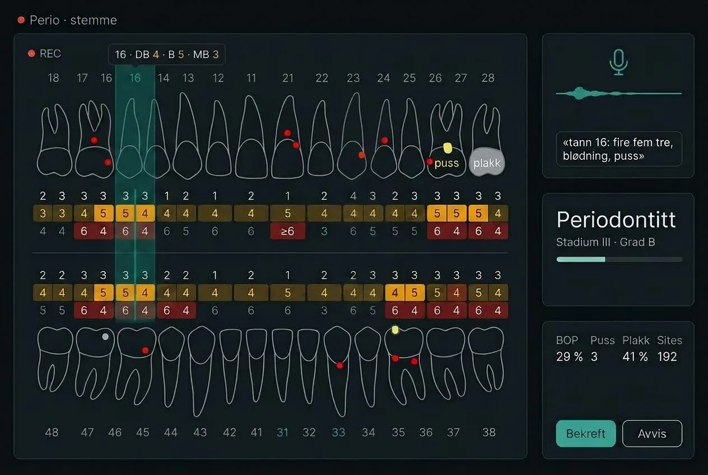Select tooth number 31 label
This screenshot has height=475, width=708.
[282, 432]
